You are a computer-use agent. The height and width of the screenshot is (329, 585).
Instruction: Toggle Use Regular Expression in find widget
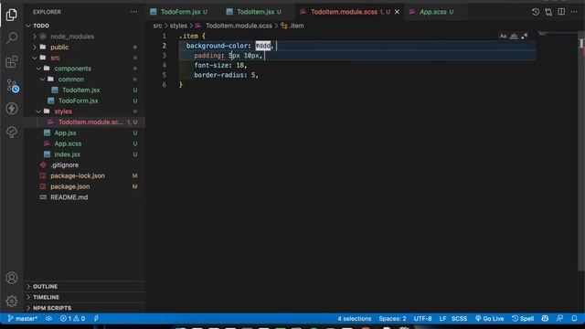[x=525, y=37]
